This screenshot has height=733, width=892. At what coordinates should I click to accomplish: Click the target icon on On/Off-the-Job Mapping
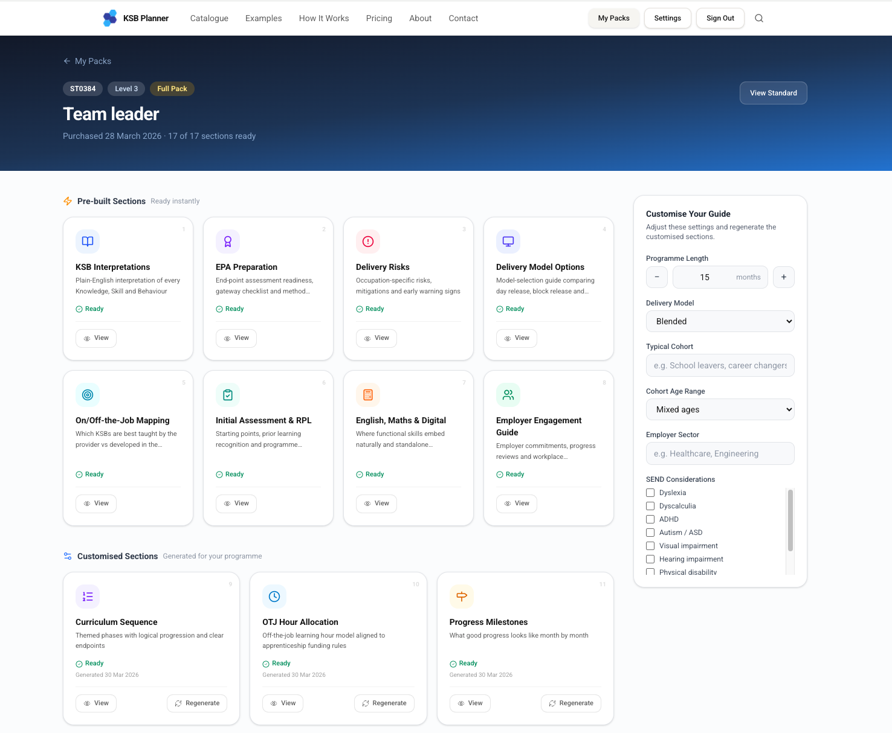pyautogui.click(x=88, y=394)
